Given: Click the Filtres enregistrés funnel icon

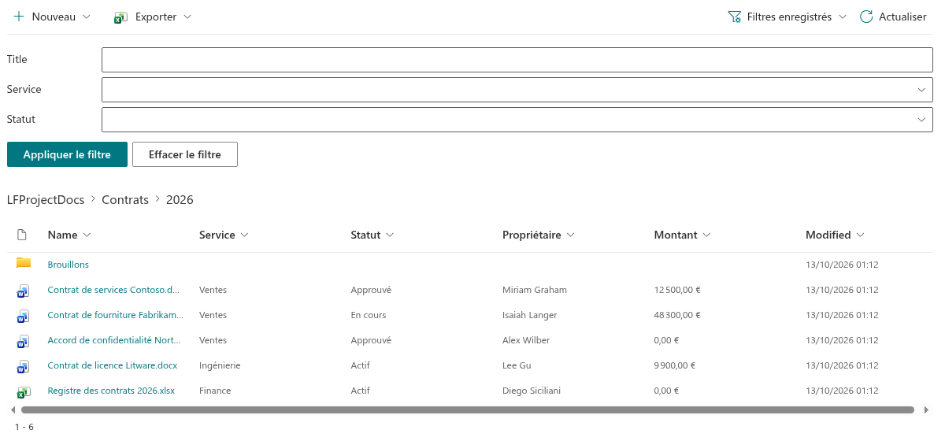Looking at the screenshot, I should coord(735,17).
